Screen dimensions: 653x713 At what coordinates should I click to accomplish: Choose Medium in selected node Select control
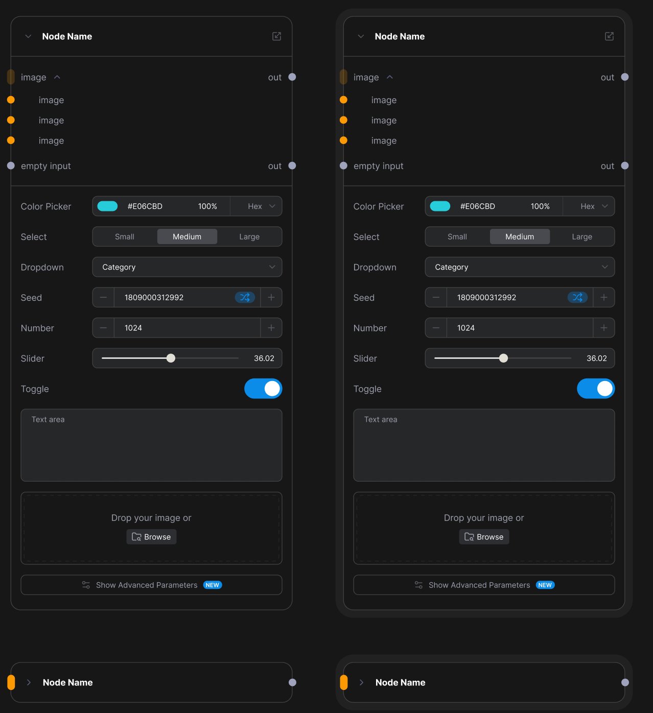[x=520, y=236]
